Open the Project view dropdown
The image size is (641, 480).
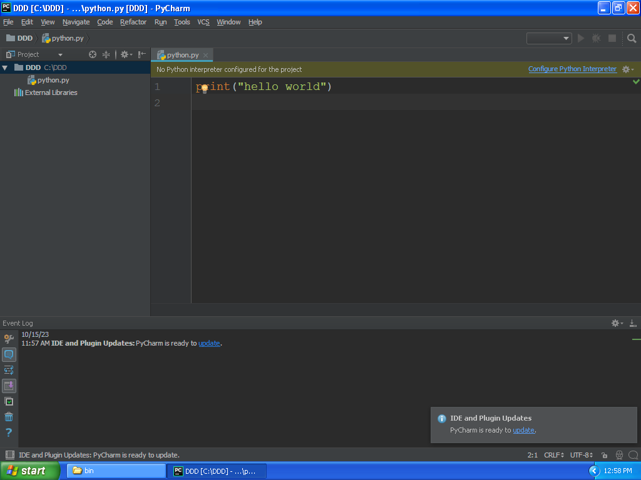[60, 55]
